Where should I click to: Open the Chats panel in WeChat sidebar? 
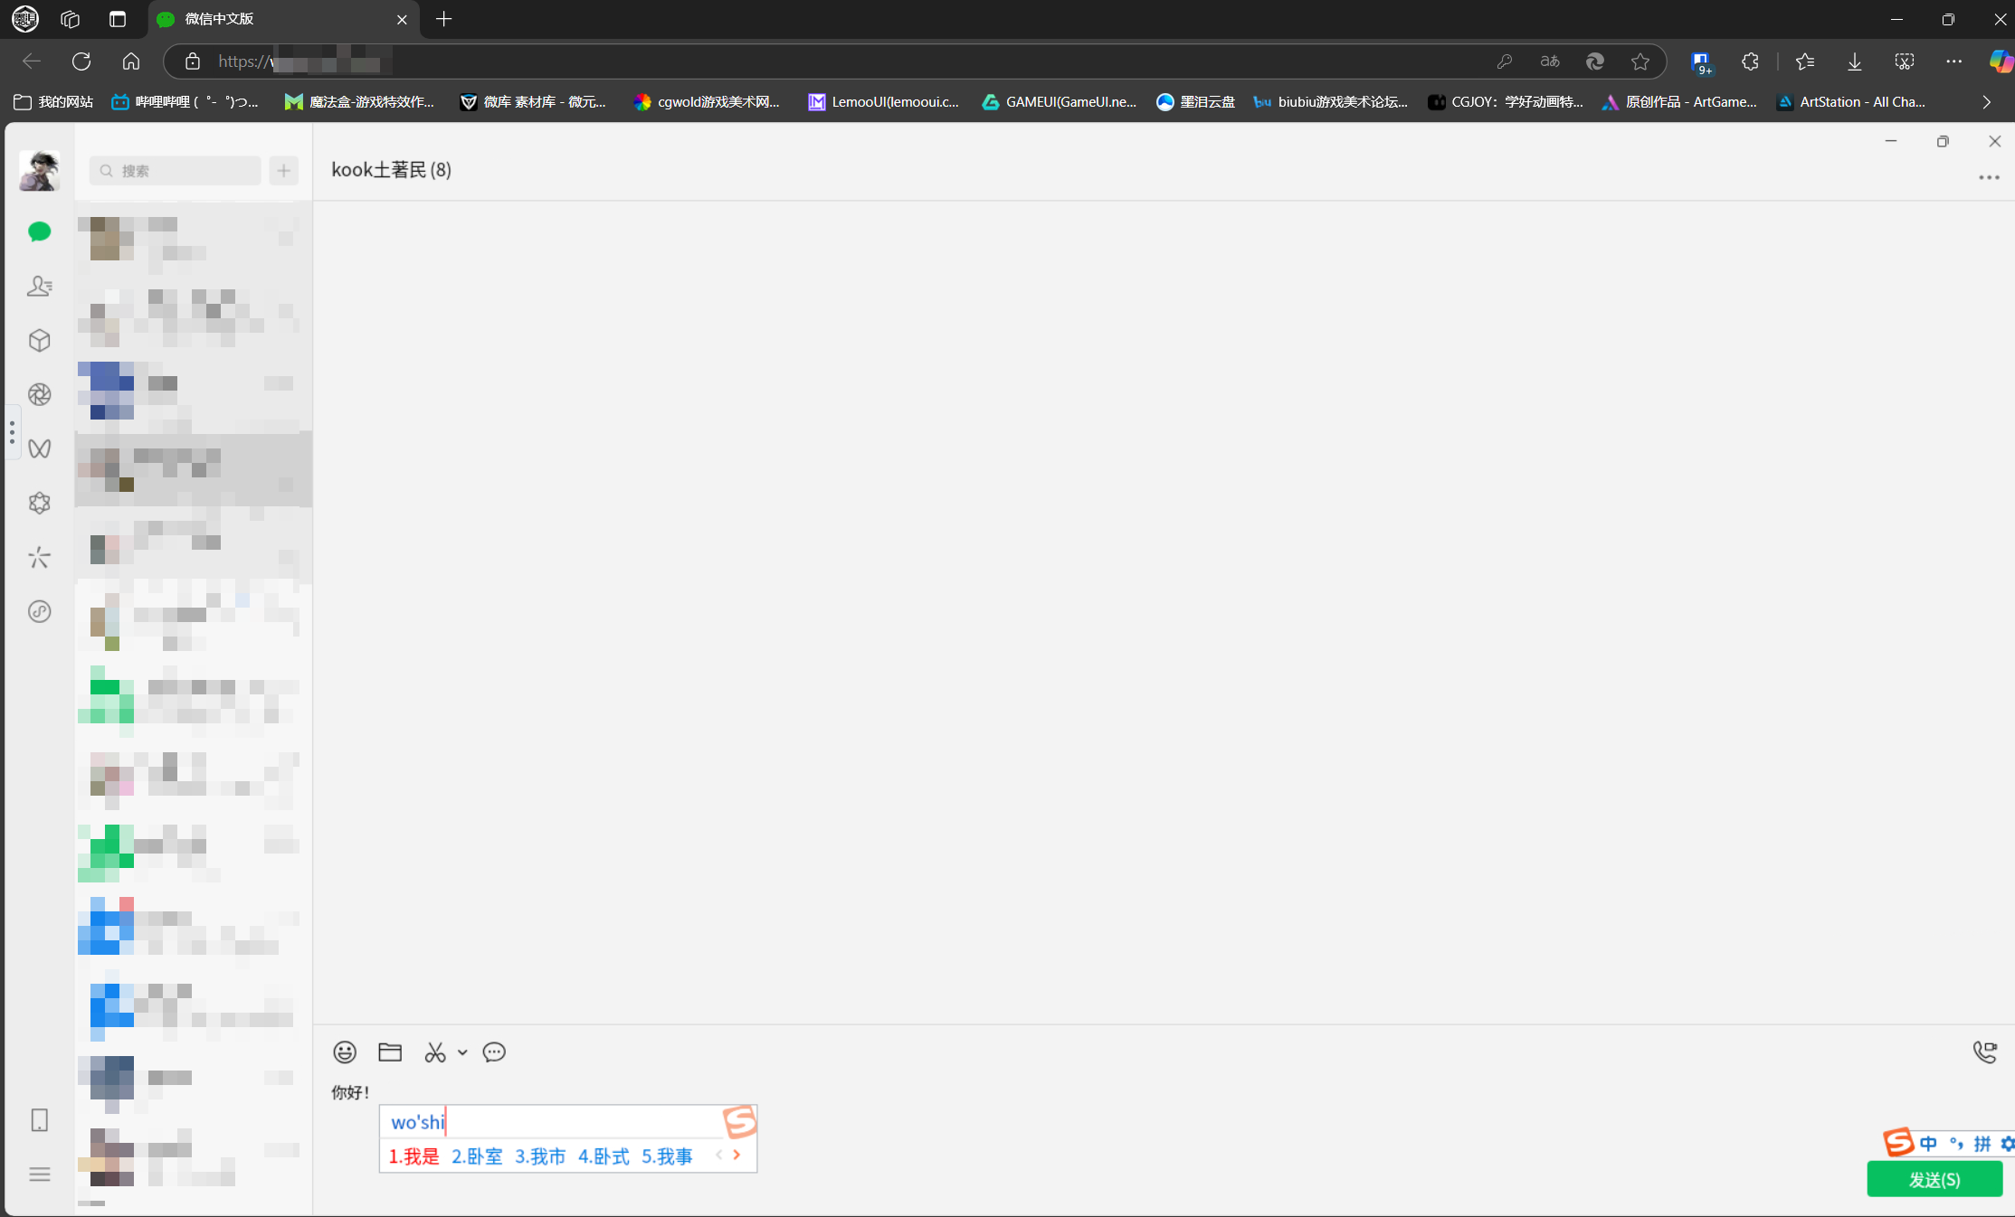point(39,231)
